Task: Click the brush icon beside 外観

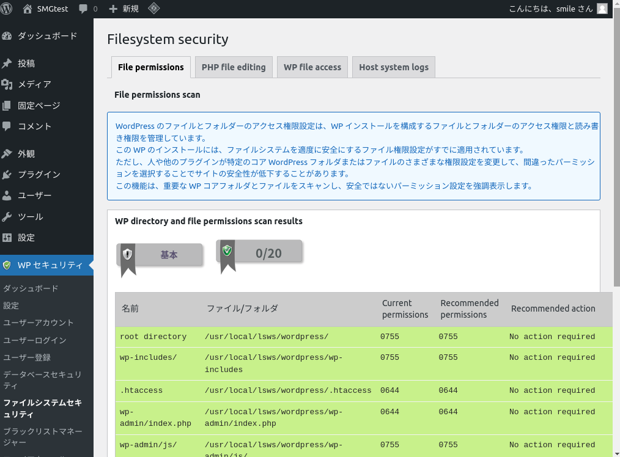Action: [7, 153]
